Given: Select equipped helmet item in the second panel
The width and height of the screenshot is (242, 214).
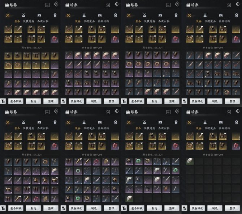Looking at the screenshot, I should [92, 29].
